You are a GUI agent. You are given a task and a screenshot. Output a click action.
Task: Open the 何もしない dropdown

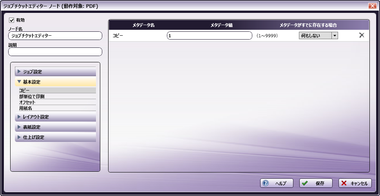(x=318, y=35)
